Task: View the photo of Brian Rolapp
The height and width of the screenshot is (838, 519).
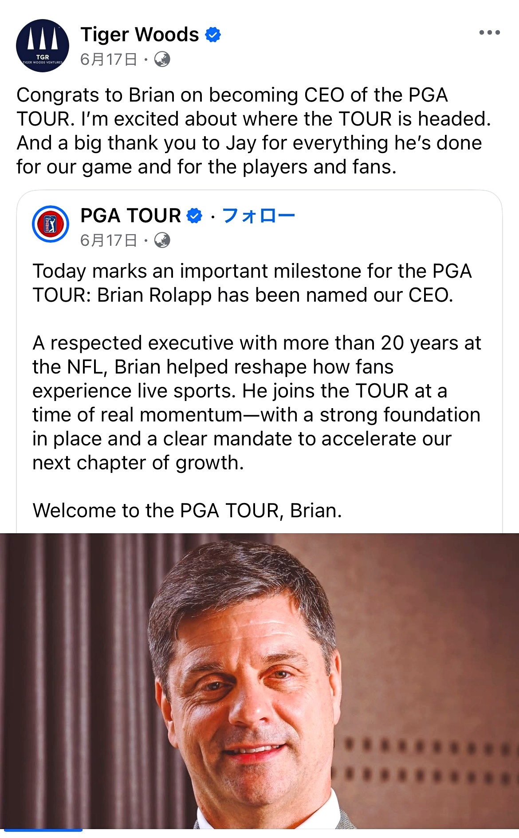Action: [259, 681]
